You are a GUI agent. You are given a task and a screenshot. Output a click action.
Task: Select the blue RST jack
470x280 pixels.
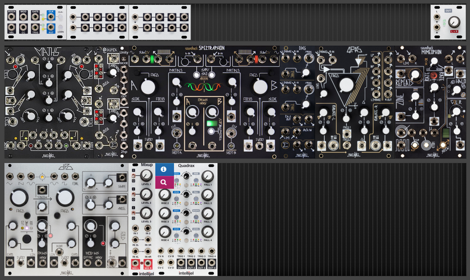coord(50,27)
